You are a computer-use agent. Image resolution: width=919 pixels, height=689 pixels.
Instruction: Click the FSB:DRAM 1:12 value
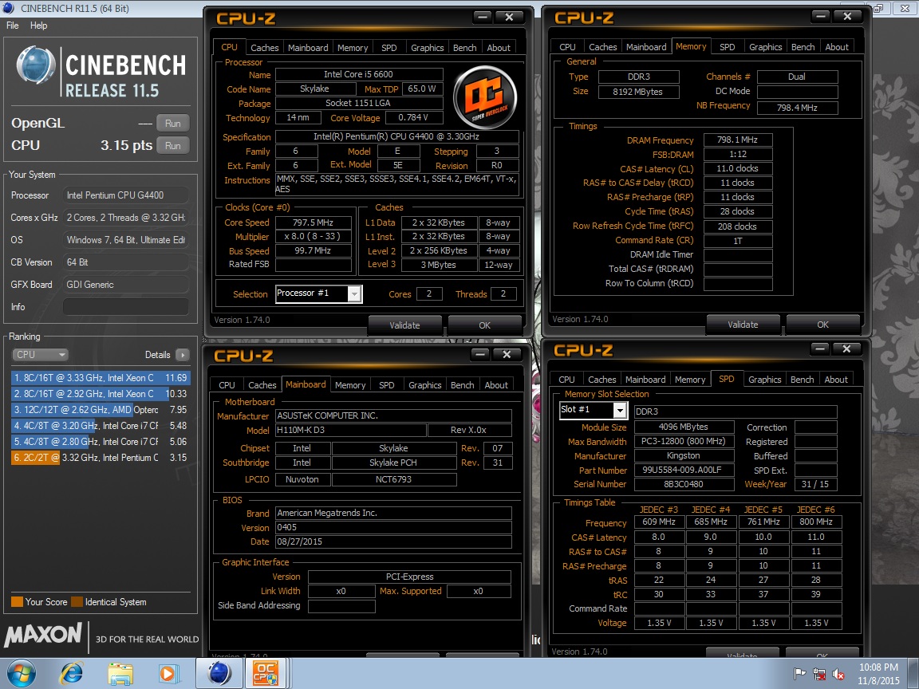(737, 154)
